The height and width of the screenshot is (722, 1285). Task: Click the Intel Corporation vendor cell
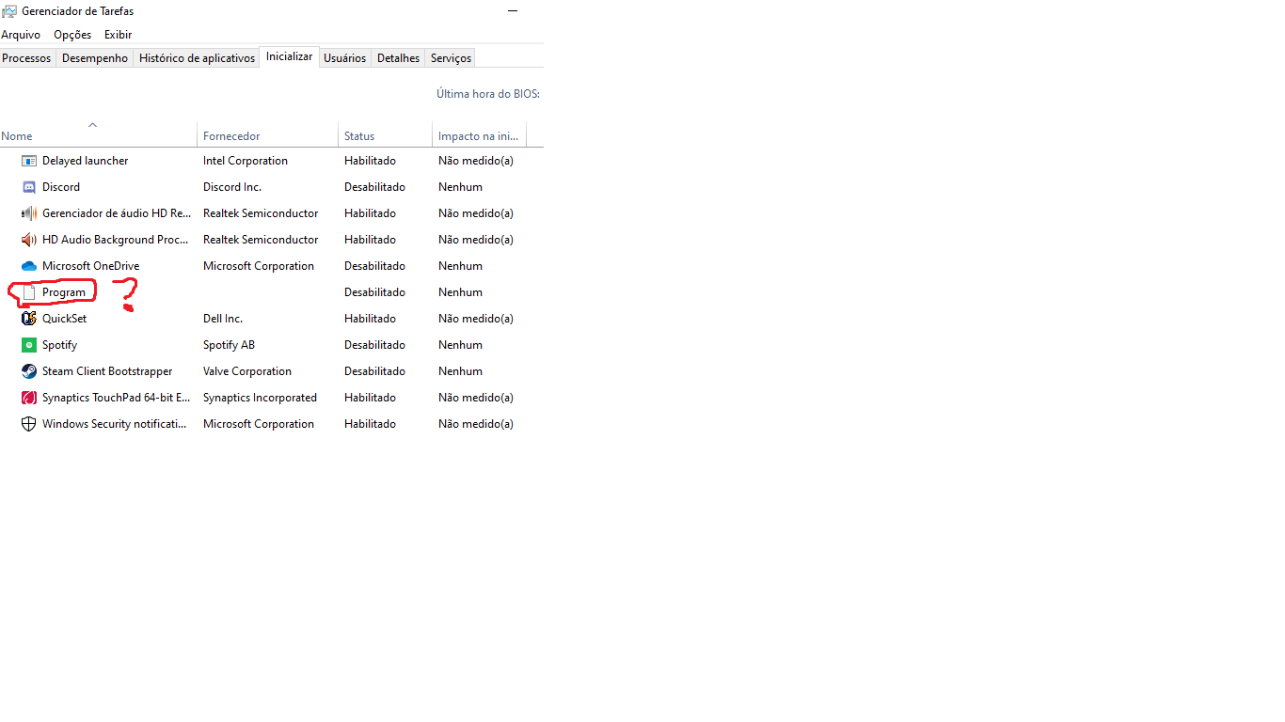click(246, 161)
